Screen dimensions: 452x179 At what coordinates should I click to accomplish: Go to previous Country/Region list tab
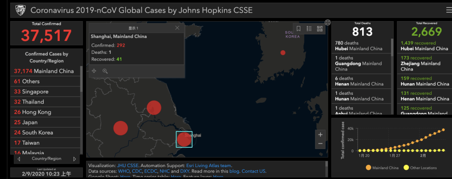click(19, 159)
